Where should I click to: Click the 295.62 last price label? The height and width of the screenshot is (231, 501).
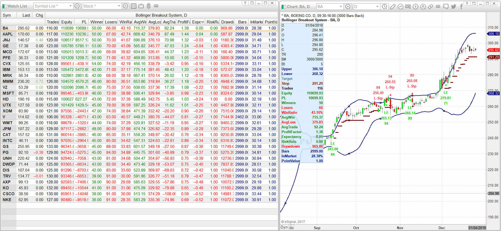click(x=493, y=50)
